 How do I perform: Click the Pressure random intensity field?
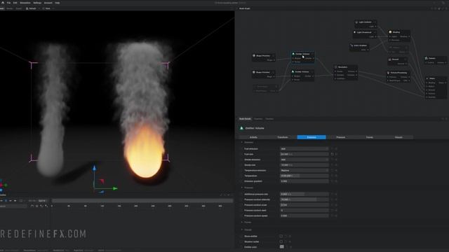pos(304,199)
